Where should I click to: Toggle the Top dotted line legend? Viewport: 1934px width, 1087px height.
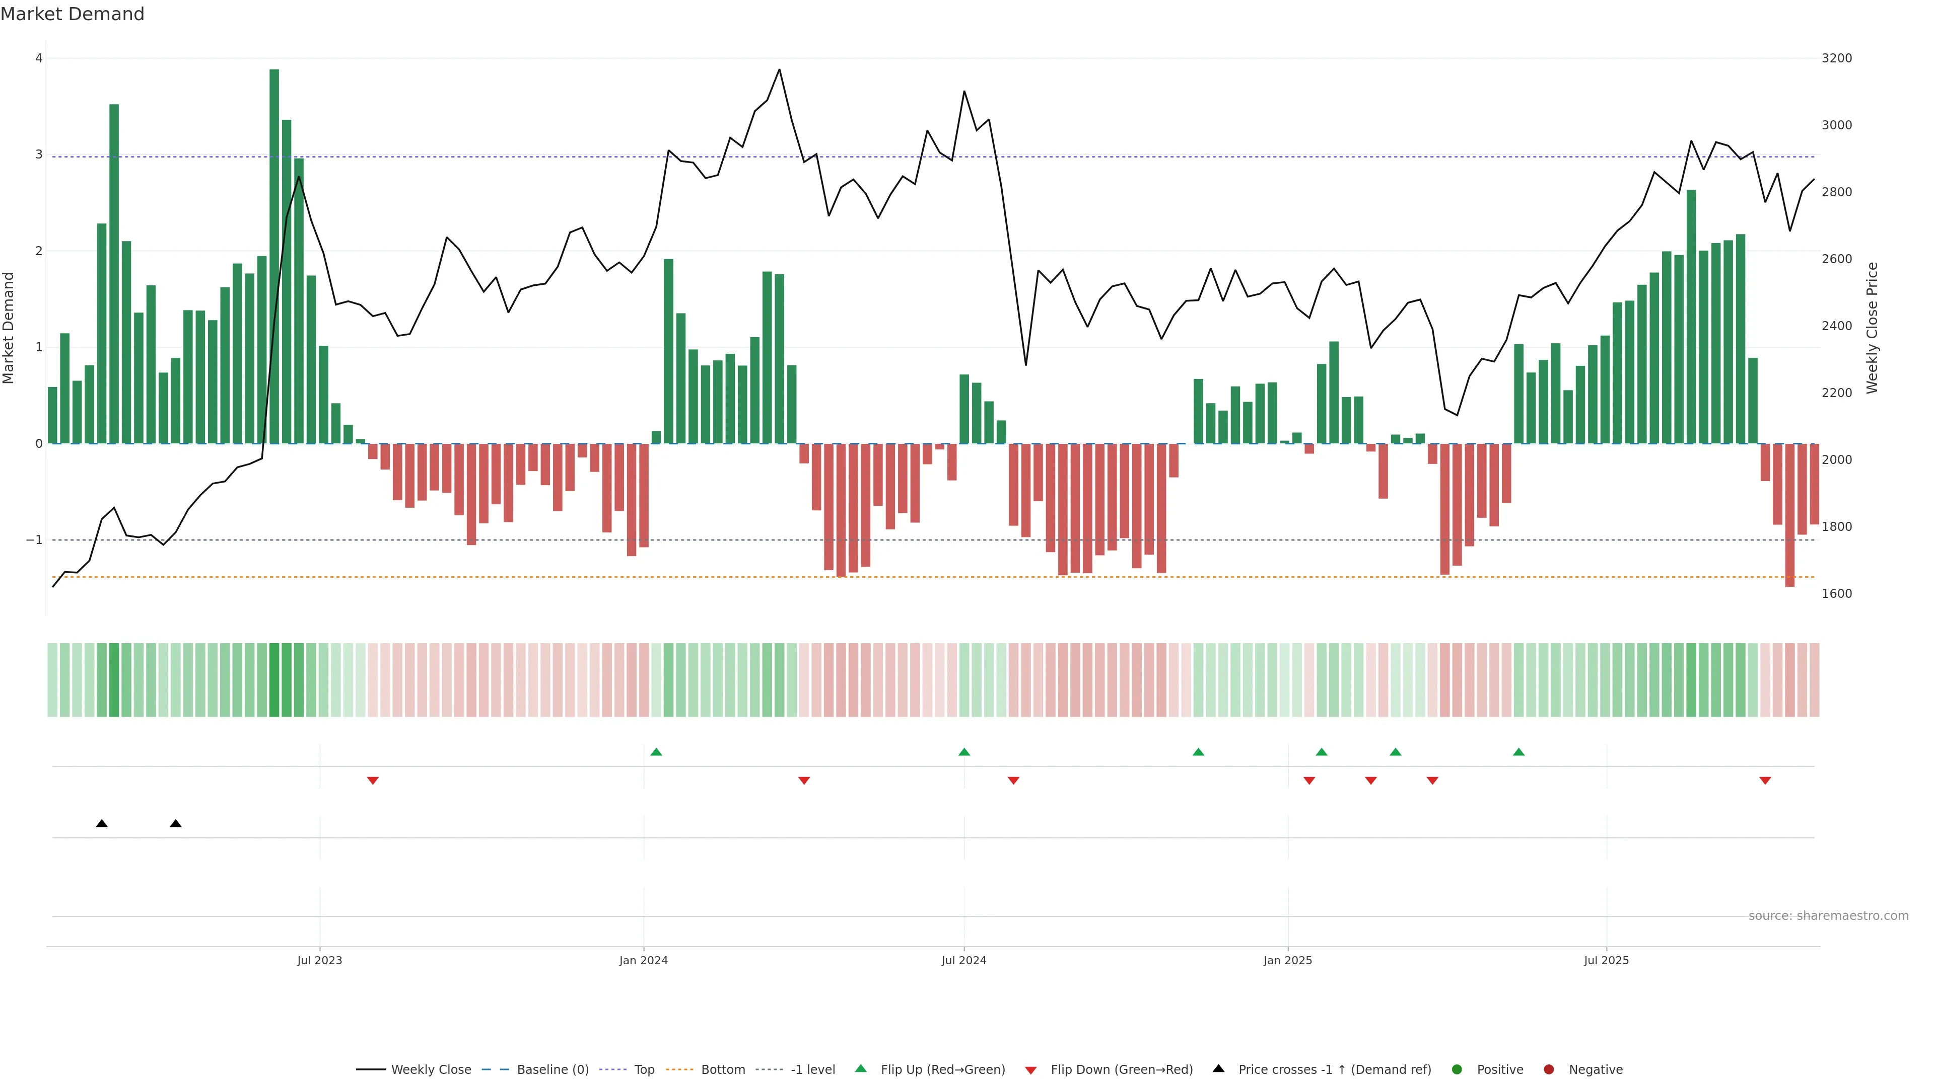coord(612,1069)
